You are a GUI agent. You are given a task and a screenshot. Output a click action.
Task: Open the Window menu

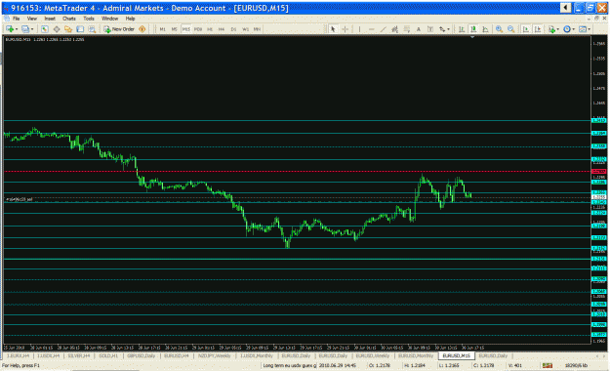[109, 19]
